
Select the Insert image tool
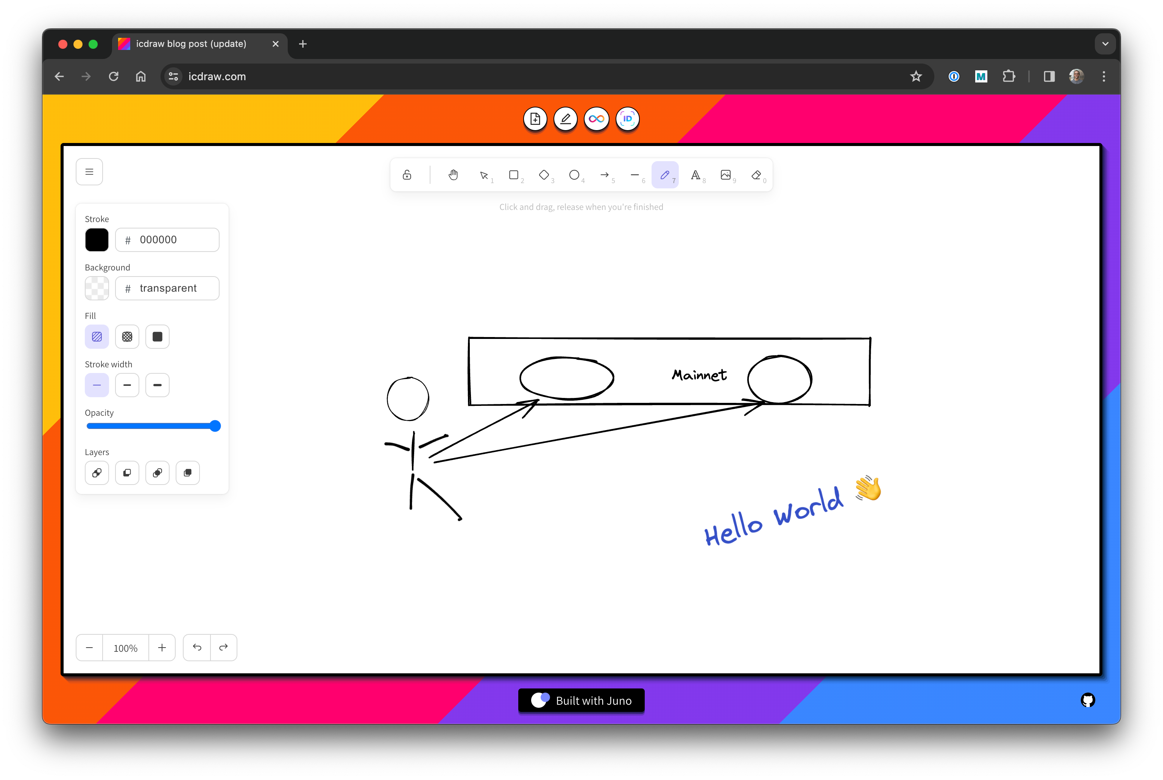click(726, 175)
